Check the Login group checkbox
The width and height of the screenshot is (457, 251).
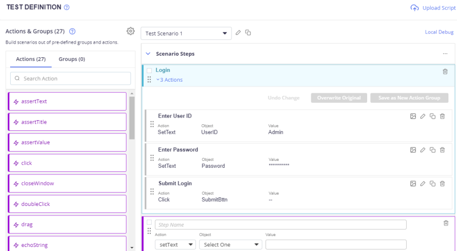pyautogui.click(x=149, y=70)
